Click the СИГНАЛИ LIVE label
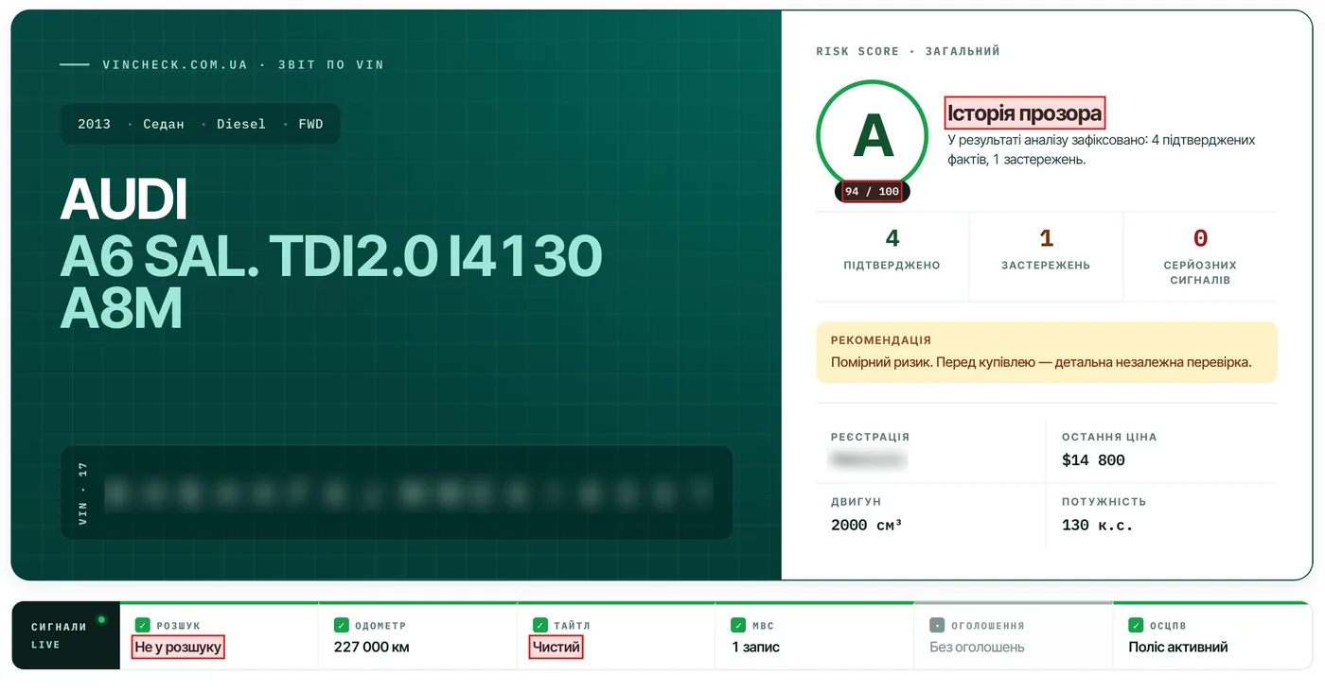Image resolution: width=1325 pixels, height=692 pixels. coord(59,635)
